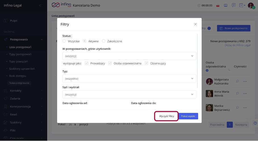Click the Polish flag language icon

pyautogui.click(x=218, y=5)
